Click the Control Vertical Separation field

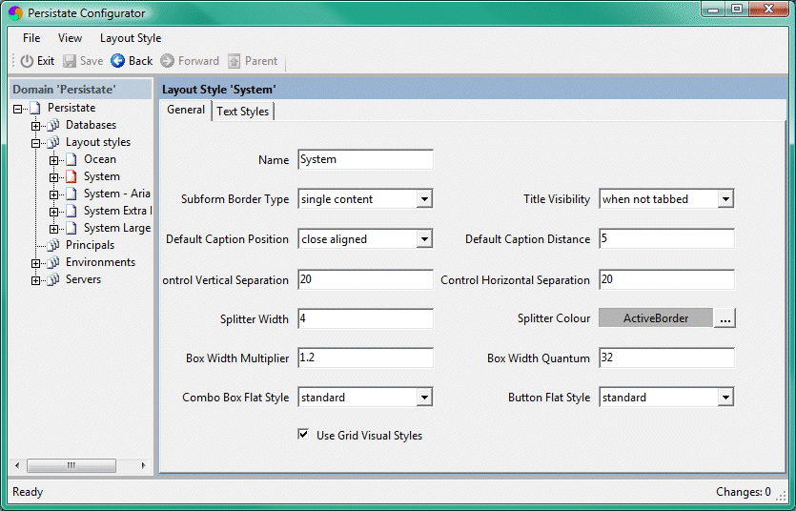click(x=365, y=279)
